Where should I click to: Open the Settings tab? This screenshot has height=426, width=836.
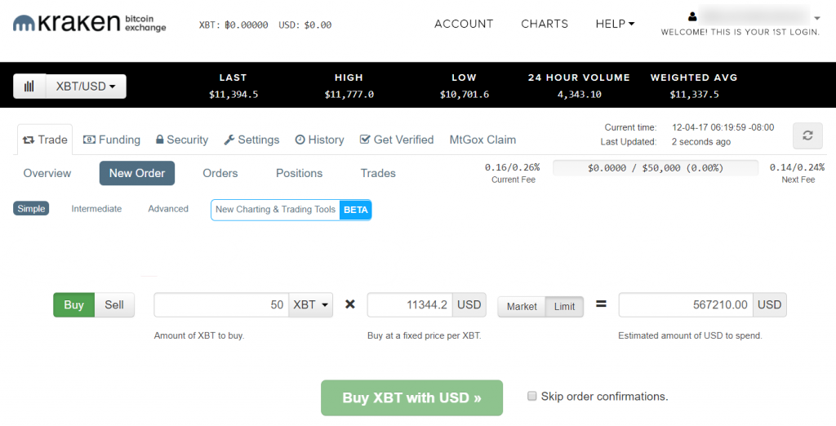251,140
